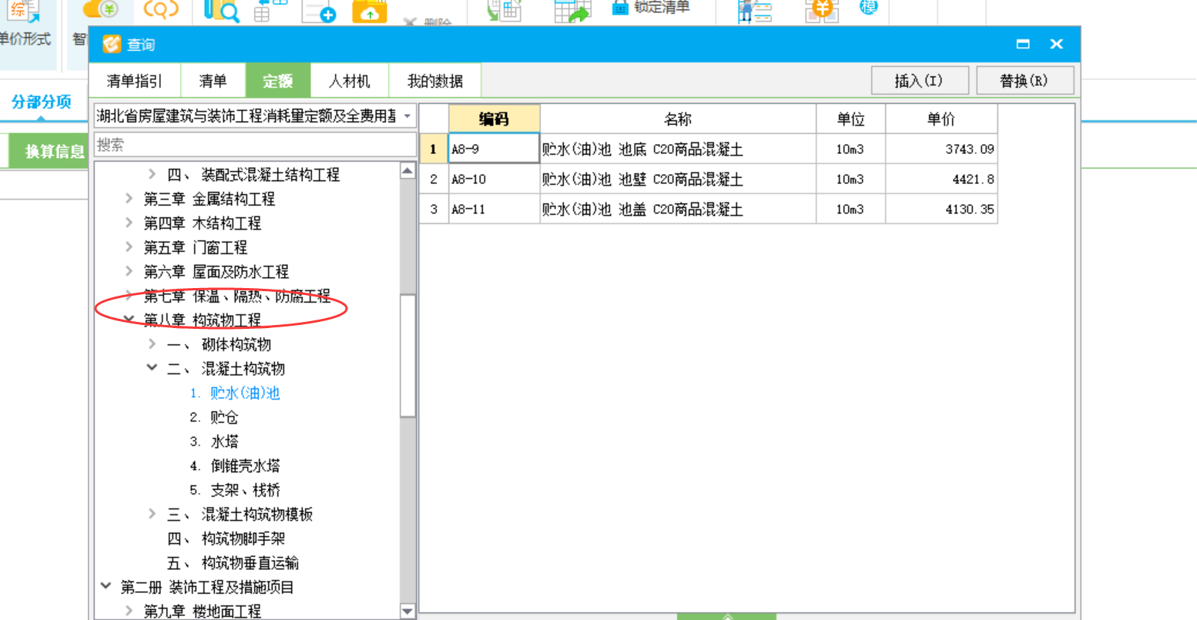Expand 第五章 门窗工程 chevron

[x=129, y=247]
